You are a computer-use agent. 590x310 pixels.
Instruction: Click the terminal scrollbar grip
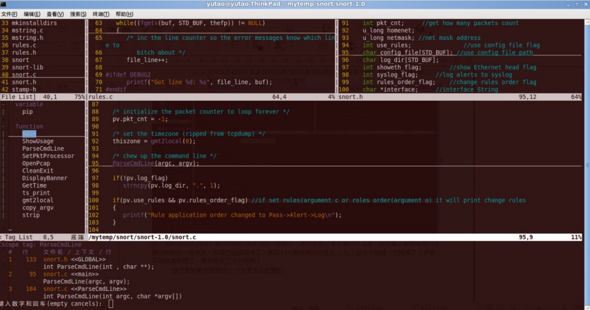tap(587, 165)
